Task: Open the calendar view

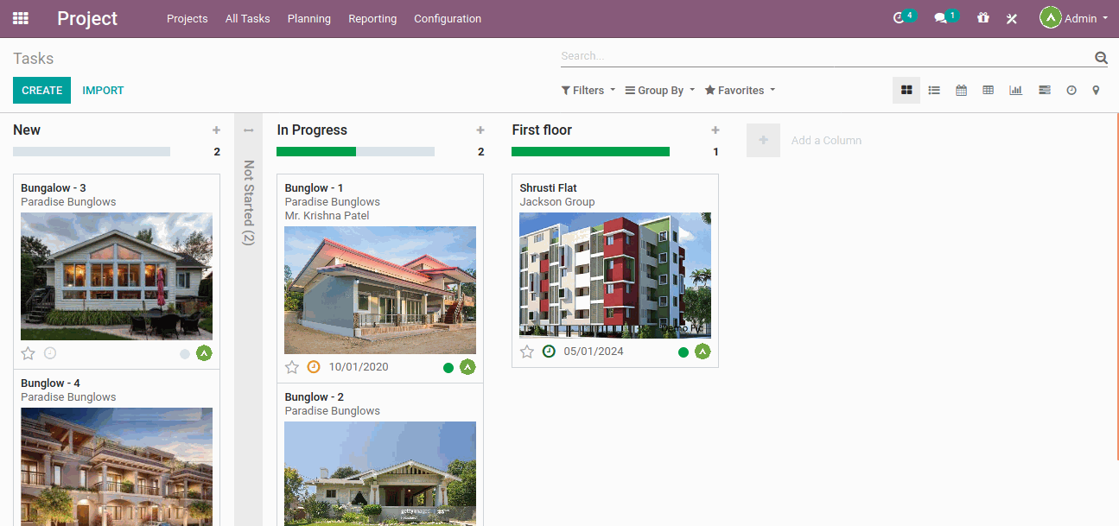Action: click(x=961, y=90)
